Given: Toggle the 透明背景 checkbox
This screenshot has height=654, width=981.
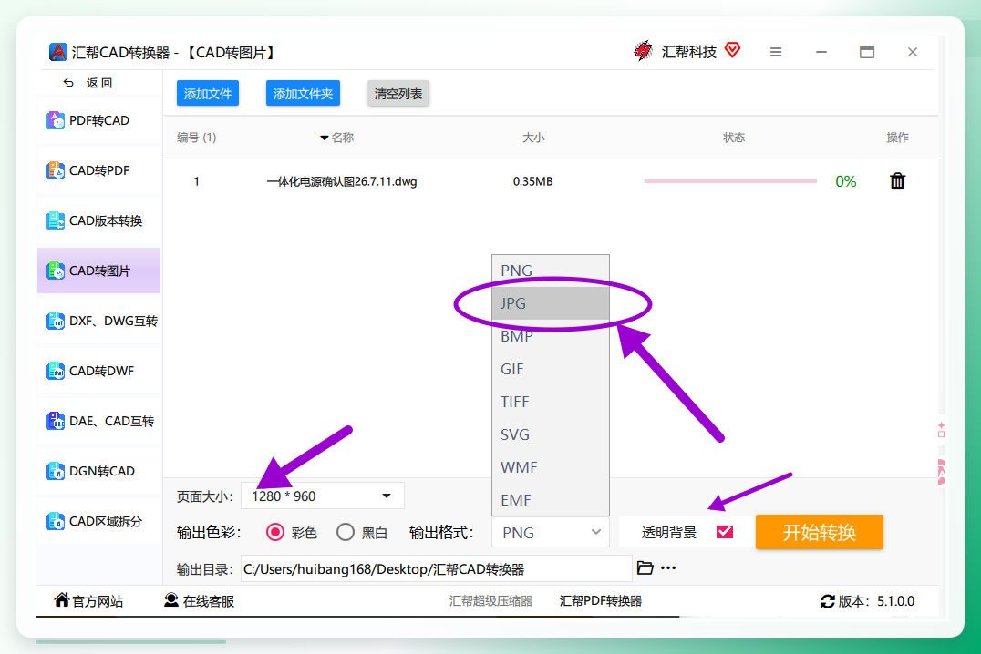Looking at the screenshot, I should pos(725,532).
